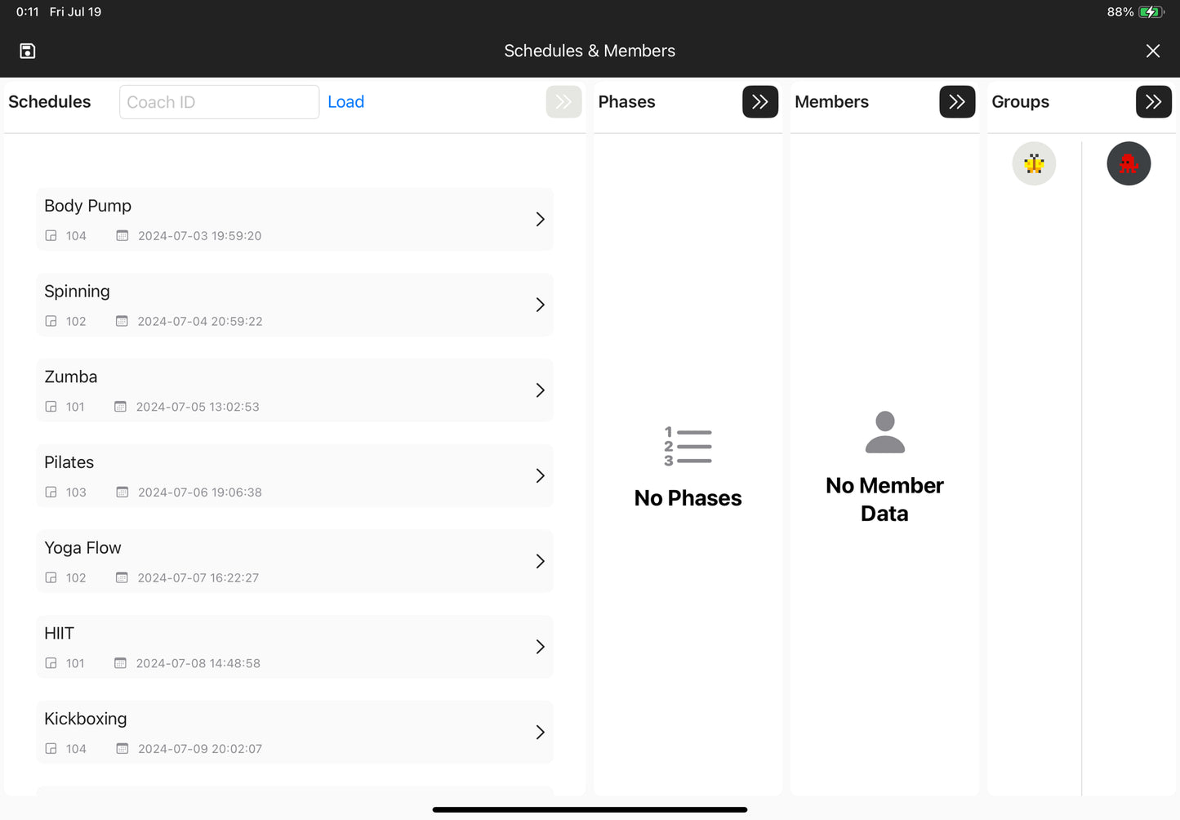Image resolution: width=1180 pixels, height=820 pixels.
Task: Select the red octopus group avatar
Action: pos(1128,164)
